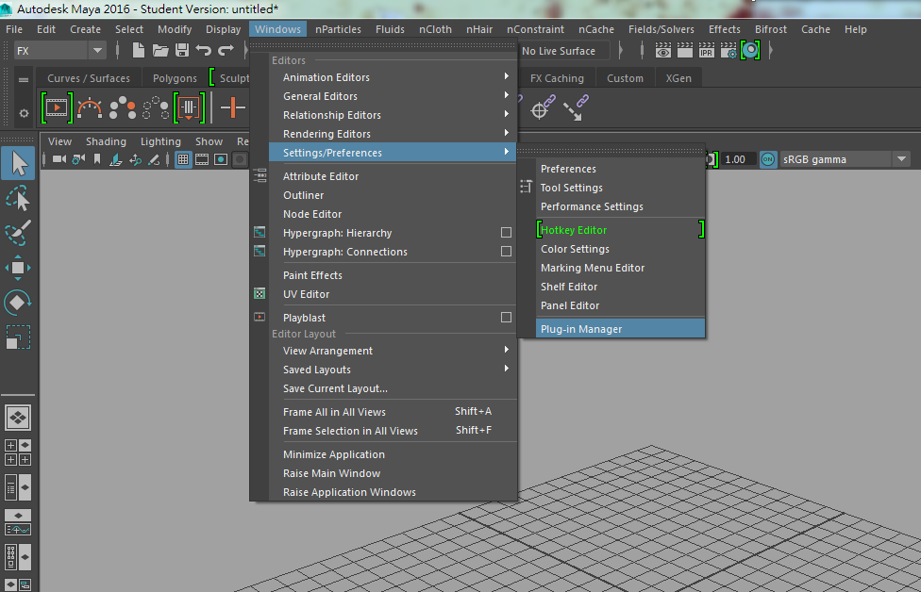The image size is (921, 592).
Task: Click the Redo arrow icon
Action: tap(226, 51)
